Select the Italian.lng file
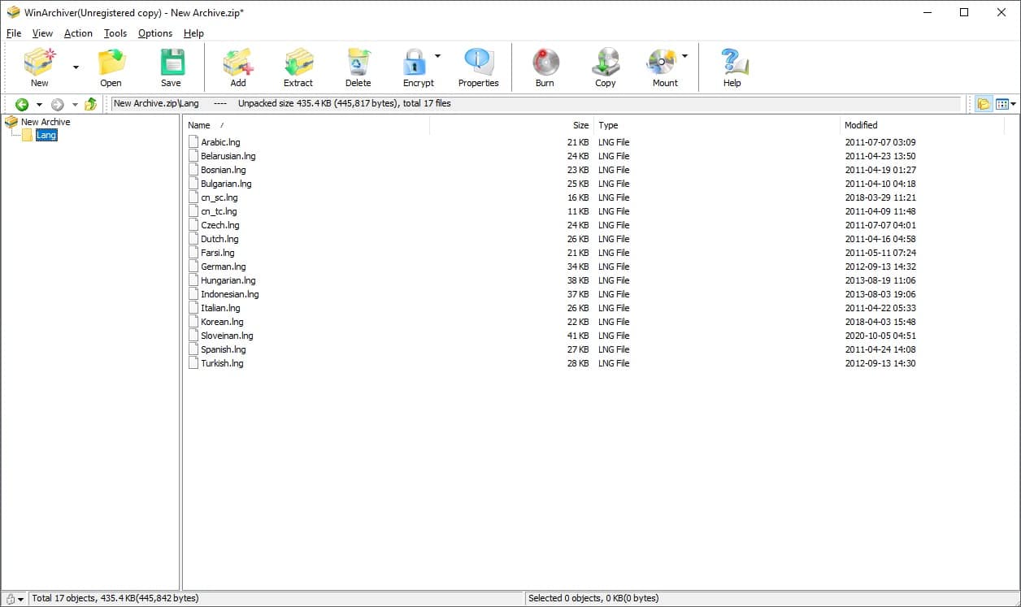Viewport: 1021px width, 607px height. pos(220,308)
